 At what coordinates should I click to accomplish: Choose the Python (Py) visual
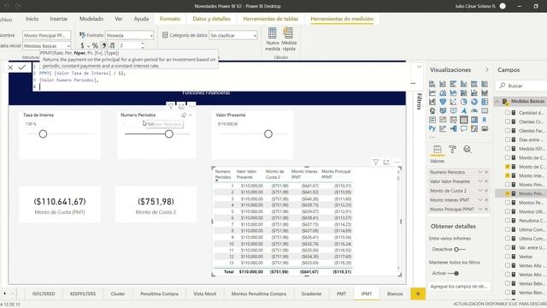[432, 128]
